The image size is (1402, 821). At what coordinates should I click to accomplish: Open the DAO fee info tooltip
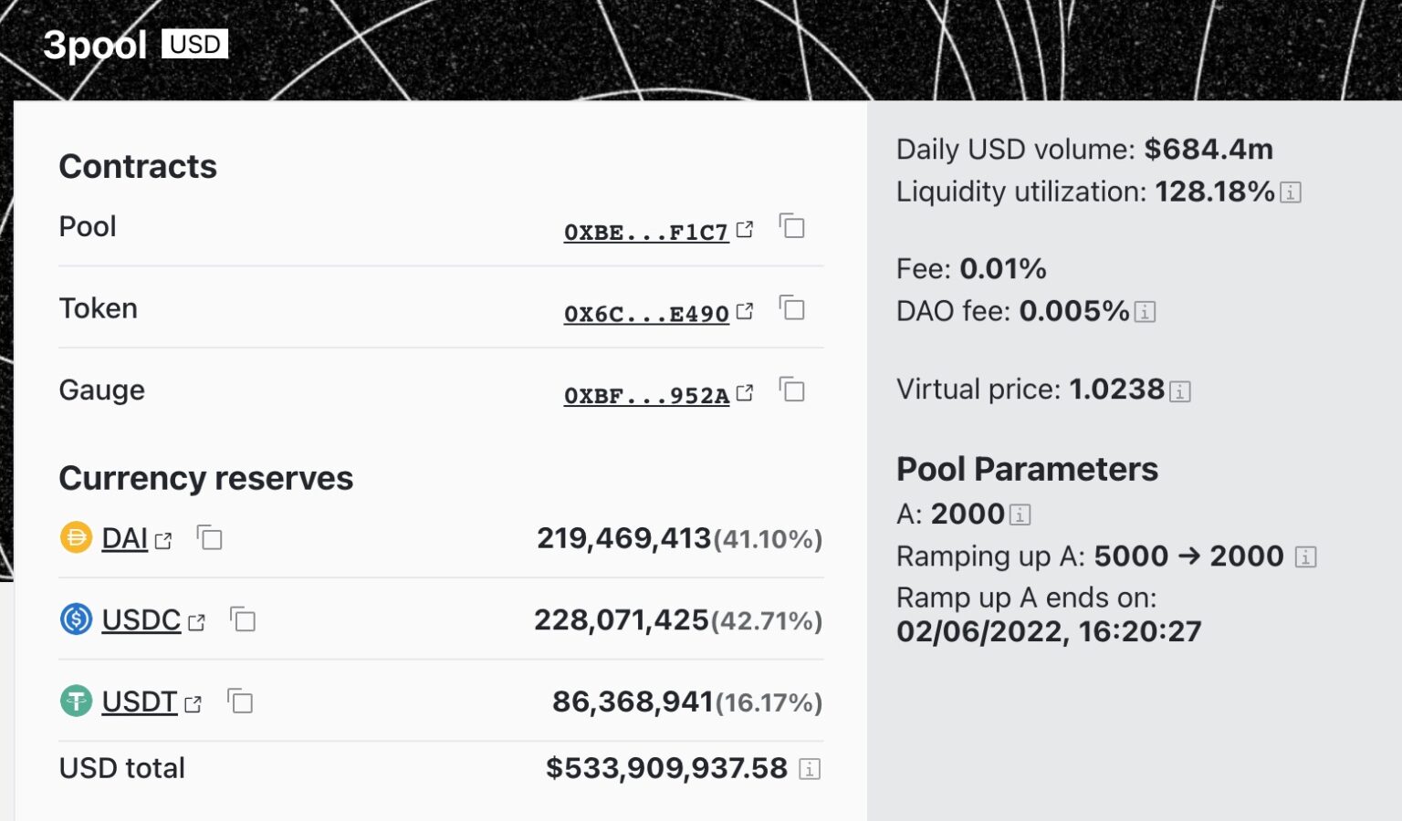tap(1145, 311)
